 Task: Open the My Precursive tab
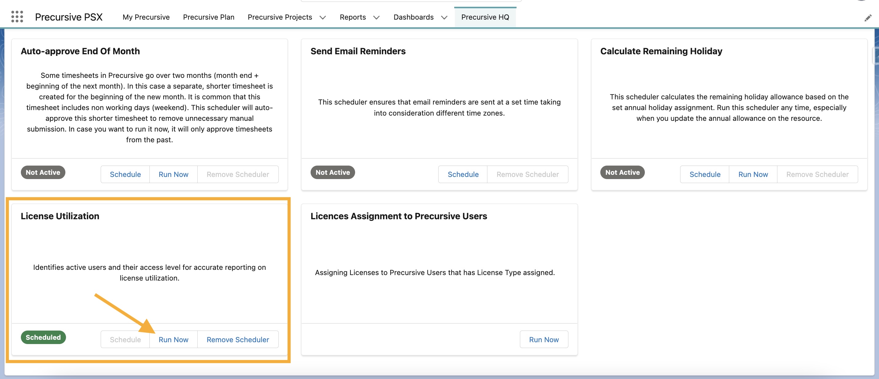[146, 17]
